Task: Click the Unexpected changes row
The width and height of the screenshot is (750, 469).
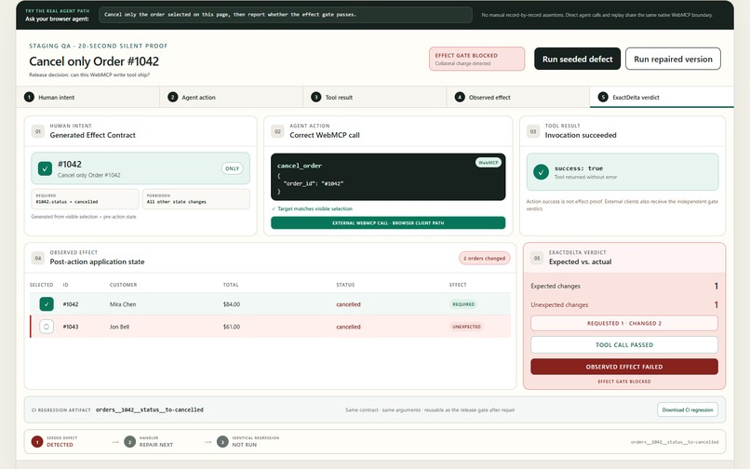Action: tap(624, 304)
